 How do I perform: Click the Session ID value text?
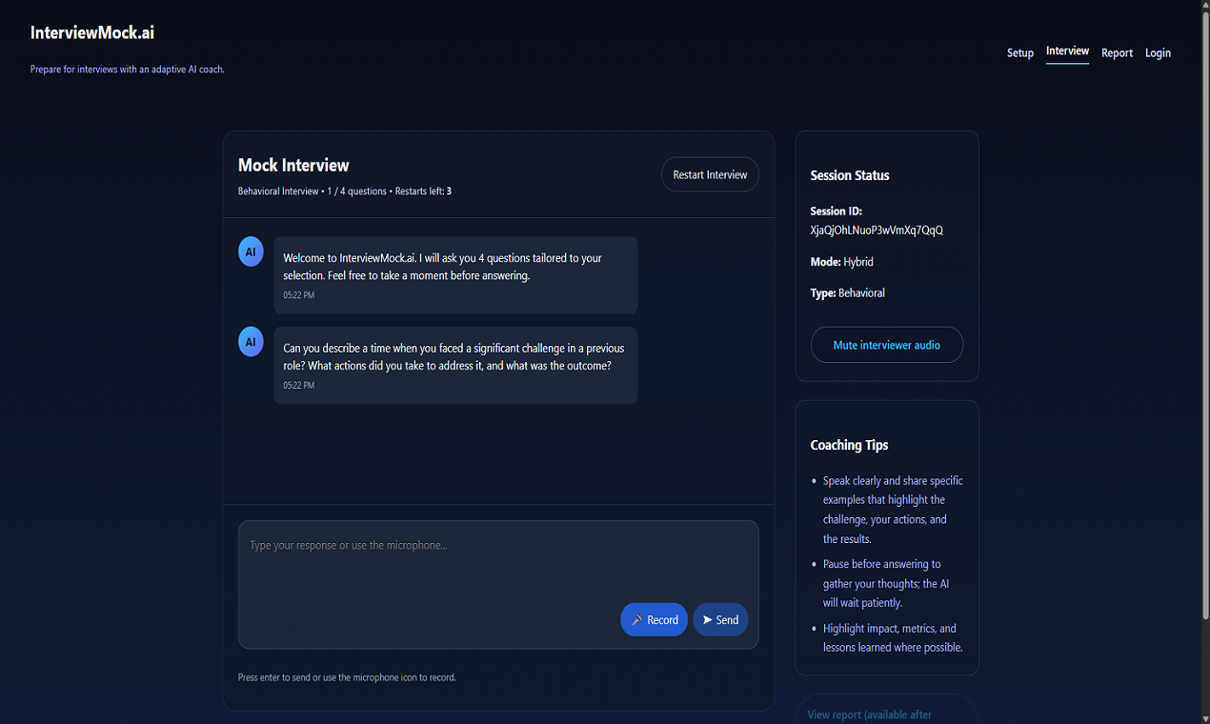[x=877, y=231]
